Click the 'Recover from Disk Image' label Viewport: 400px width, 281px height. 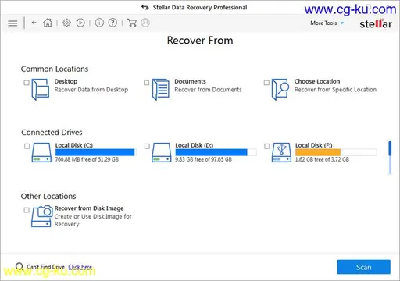tap(89, 208)
